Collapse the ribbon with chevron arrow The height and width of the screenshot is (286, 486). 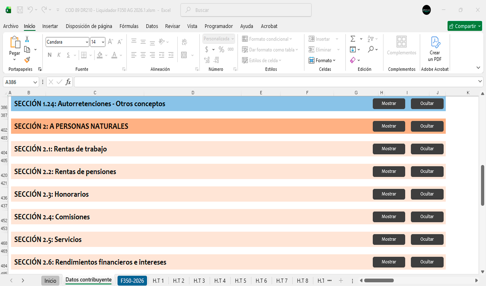pyautogui.click(x=478, y=68)
